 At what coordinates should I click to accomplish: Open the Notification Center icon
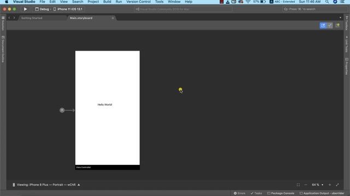click(342, 2)
